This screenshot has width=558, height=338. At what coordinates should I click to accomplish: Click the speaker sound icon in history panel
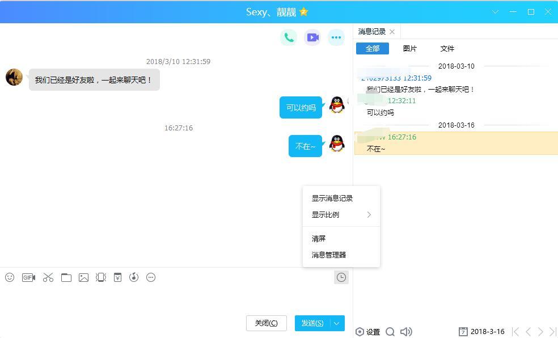coord(406,332)
